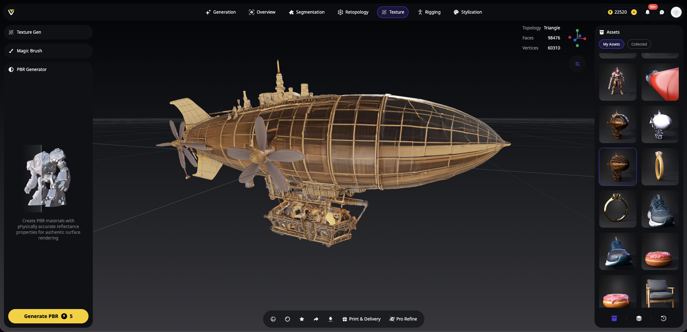
Task: Click the layers stack icon in assets panel
Action: pyautogui.click(x=639, y=318)
